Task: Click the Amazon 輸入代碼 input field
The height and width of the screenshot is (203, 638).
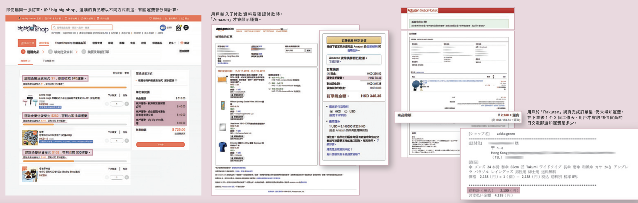Action: coord(295,50)
